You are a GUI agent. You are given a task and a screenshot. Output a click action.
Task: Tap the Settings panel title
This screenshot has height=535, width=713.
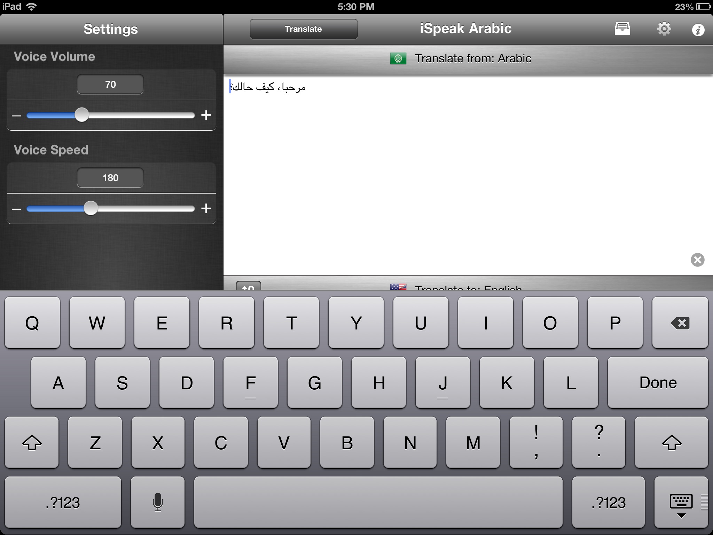click(111, 29)
